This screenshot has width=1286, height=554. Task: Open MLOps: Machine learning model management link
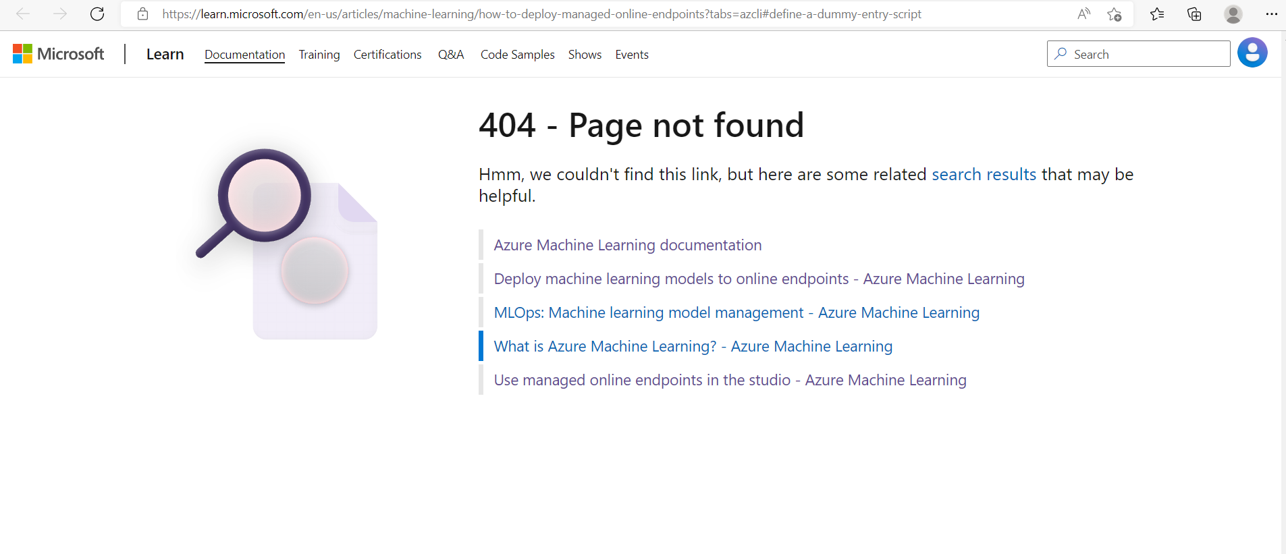pos(736,312)
